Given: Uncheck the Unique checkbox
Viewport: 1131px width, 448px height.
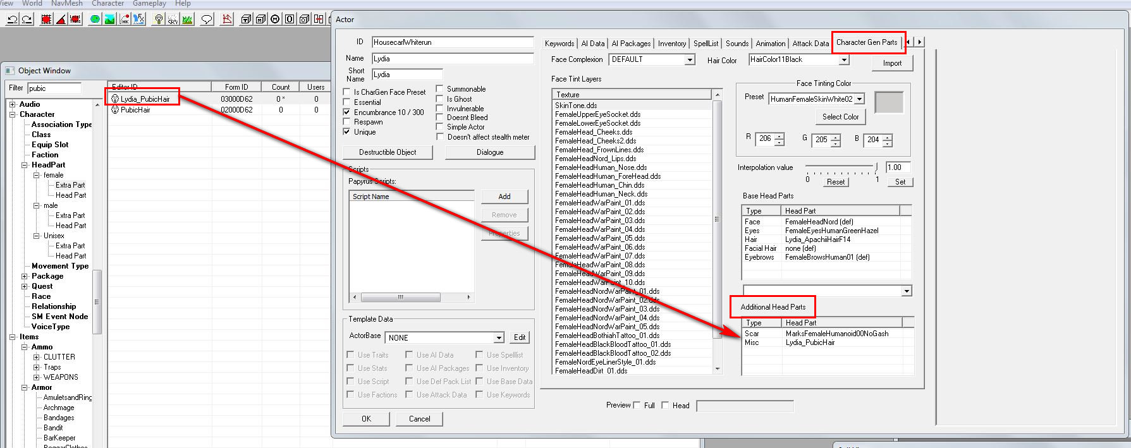Looking at the screenshot, I should click(x=346, y=132).
